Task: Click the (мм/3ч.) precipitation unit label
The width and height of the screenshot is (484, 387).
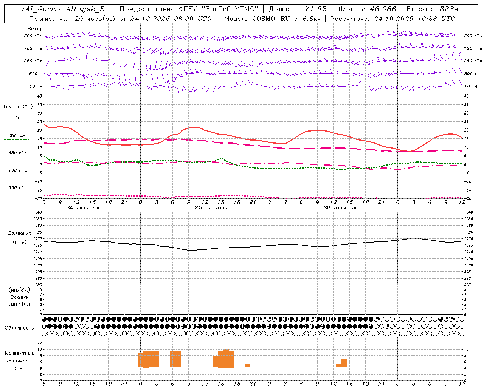Action: tap(20, 290)
